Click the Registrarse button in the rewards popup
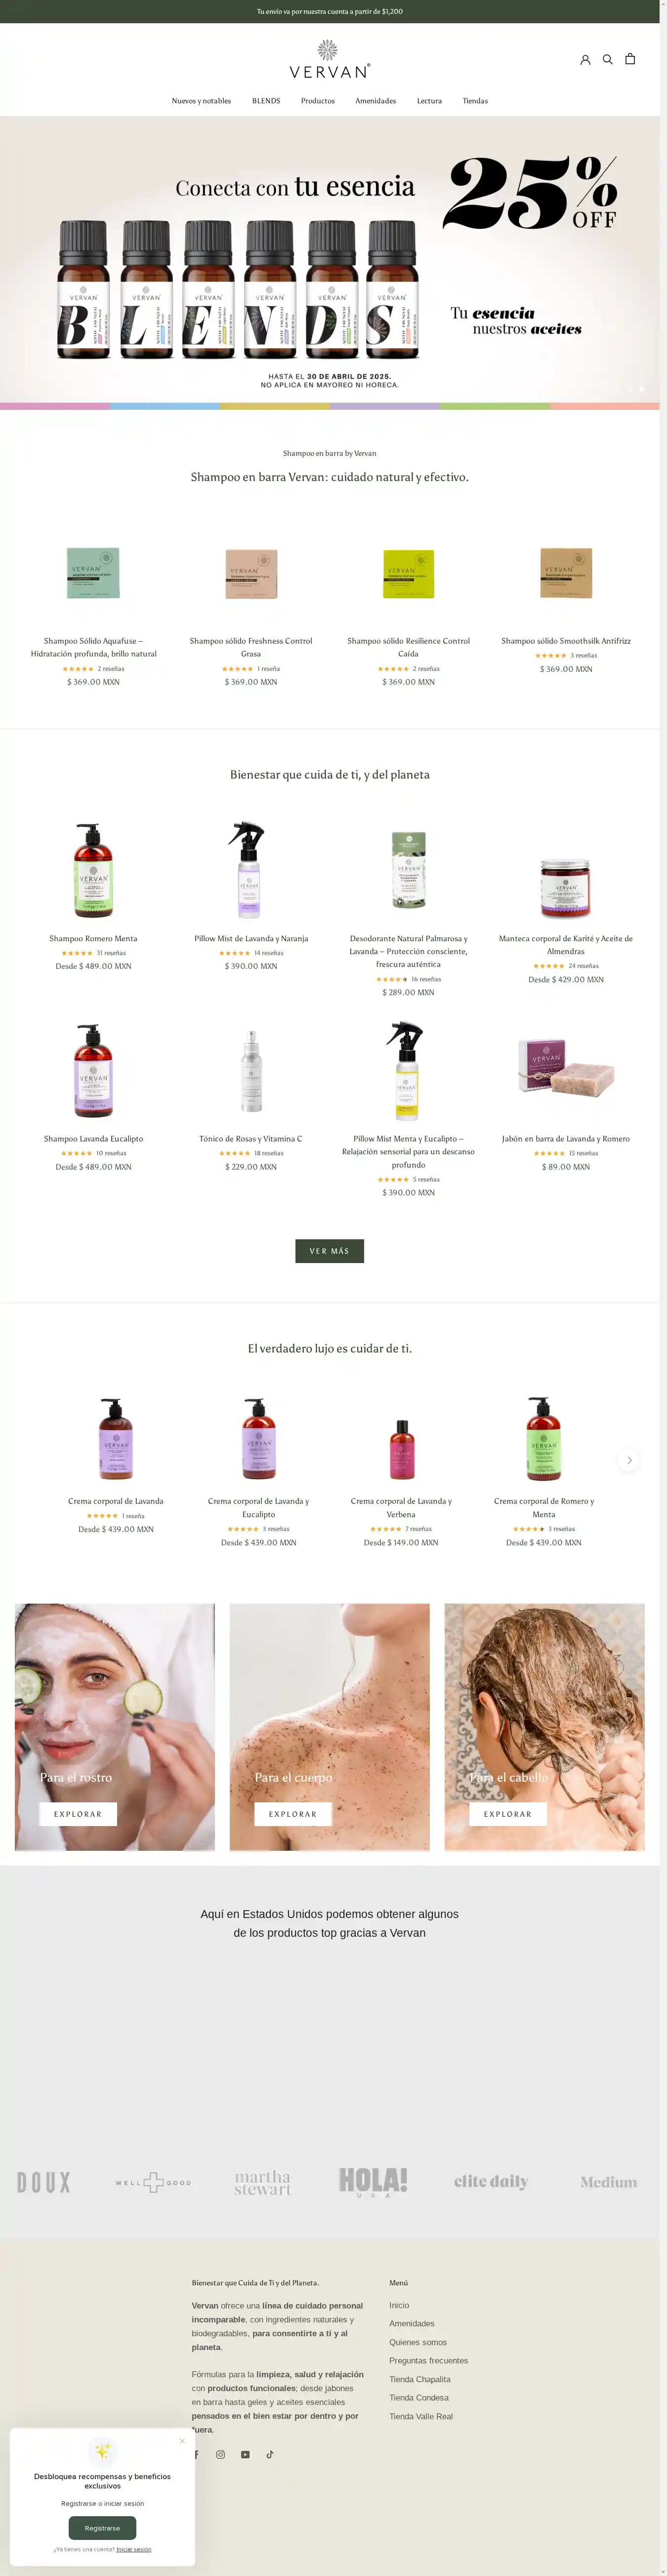The image size is (667, 2576). click(102, 2528)
